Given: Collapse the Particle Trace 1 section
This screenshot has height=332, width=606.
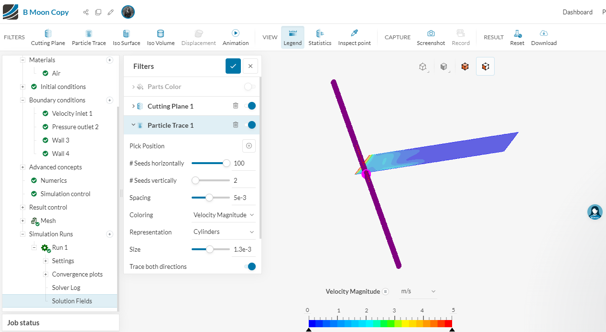Looking at the screenshot, I should coord(133,125).
